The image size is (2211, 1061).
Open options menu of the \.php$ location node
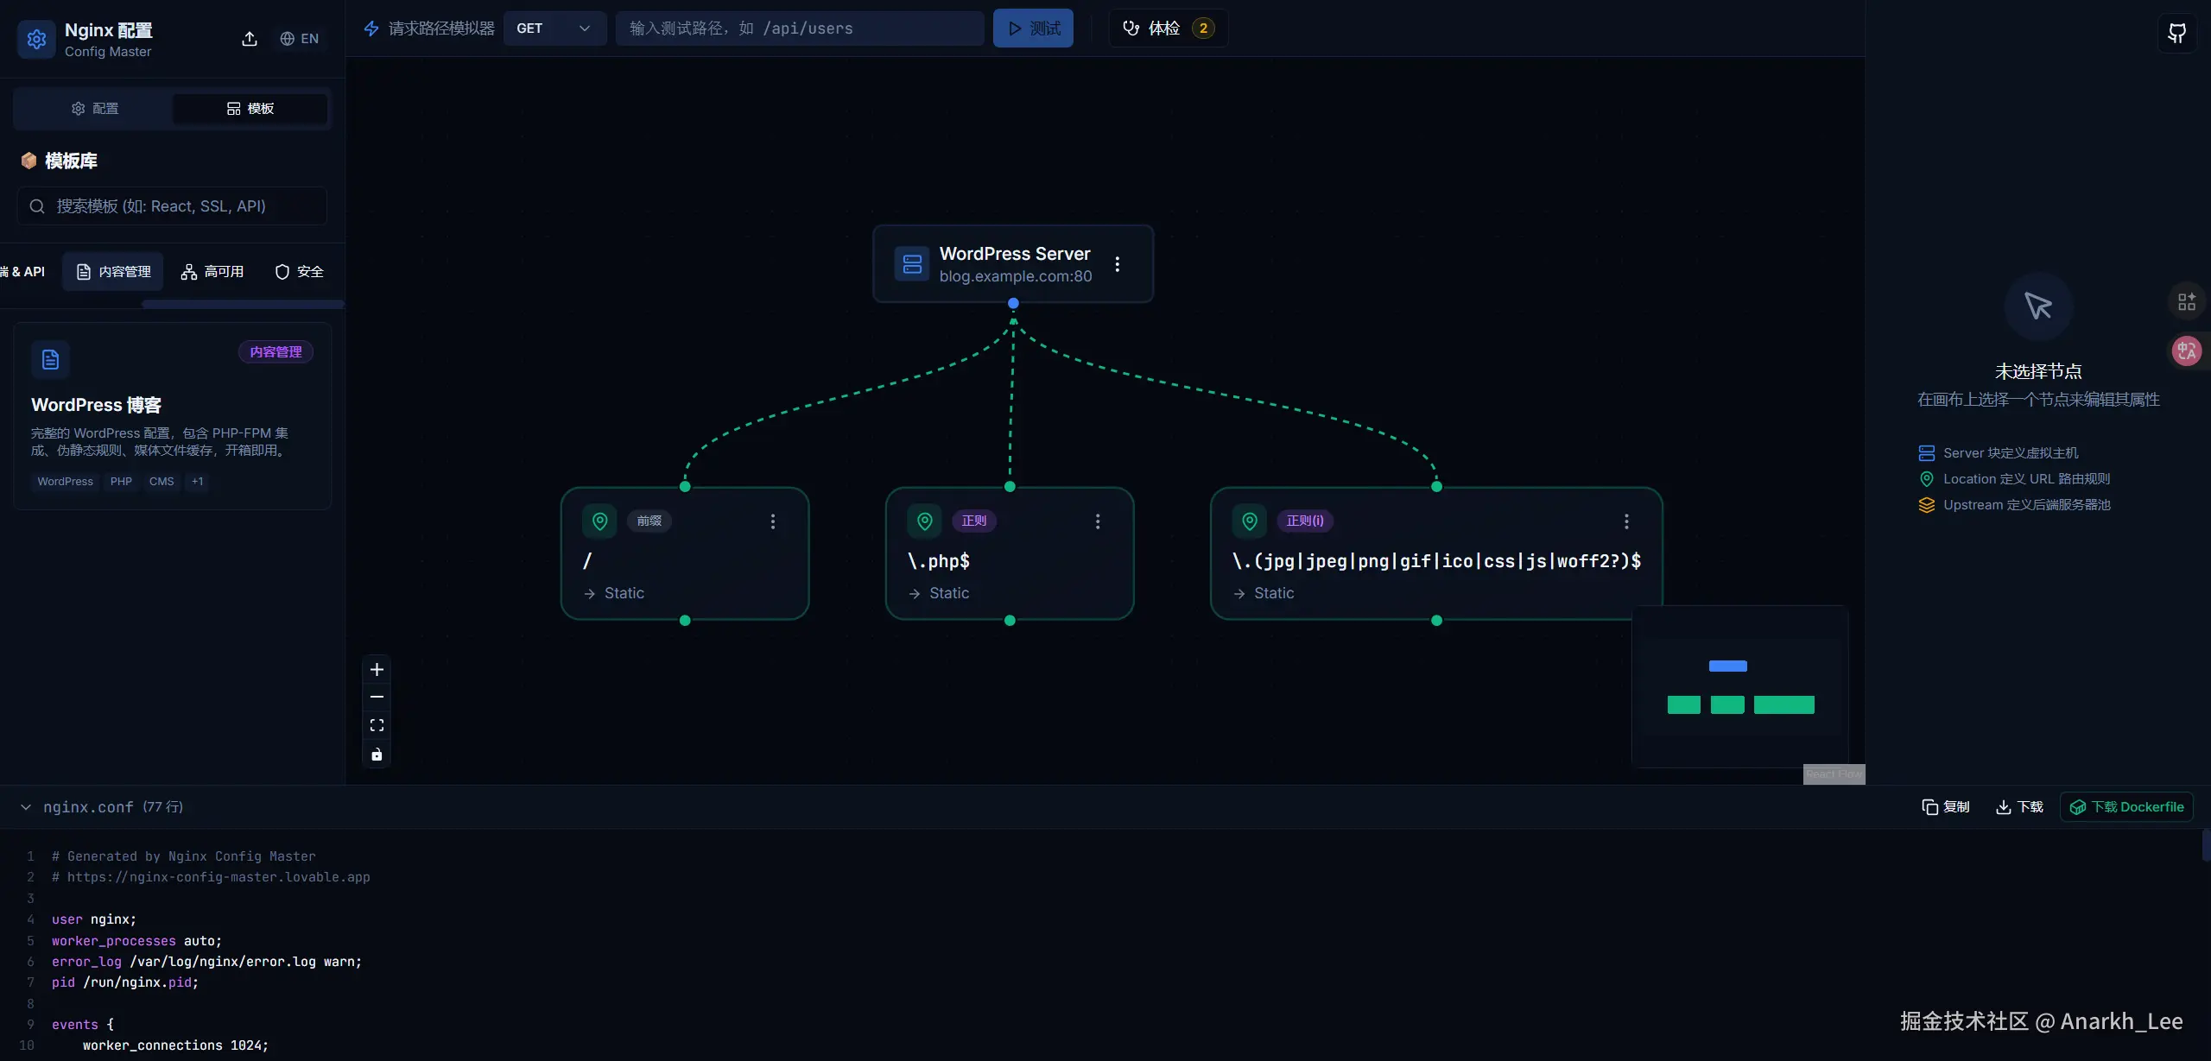[1098, 521]
